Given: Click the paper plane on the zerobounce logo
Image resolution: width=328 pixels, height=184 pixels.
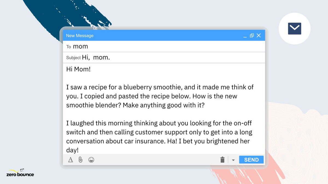Looking at the screenshot, I should pyautogui.click(x=22, y=169).
